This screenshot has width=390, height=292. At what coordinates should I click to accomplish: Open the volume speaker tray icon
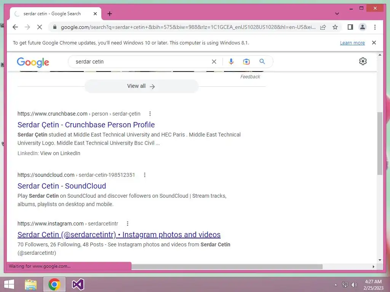pos(354,285)
